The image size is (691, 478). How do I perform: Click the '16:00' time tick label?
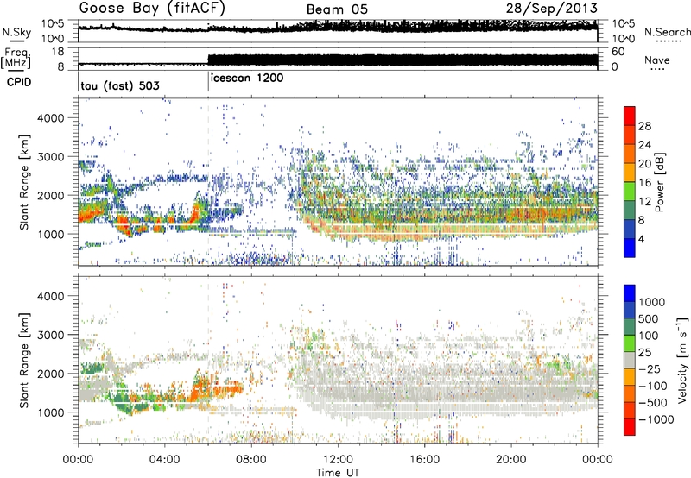(424, 460)
